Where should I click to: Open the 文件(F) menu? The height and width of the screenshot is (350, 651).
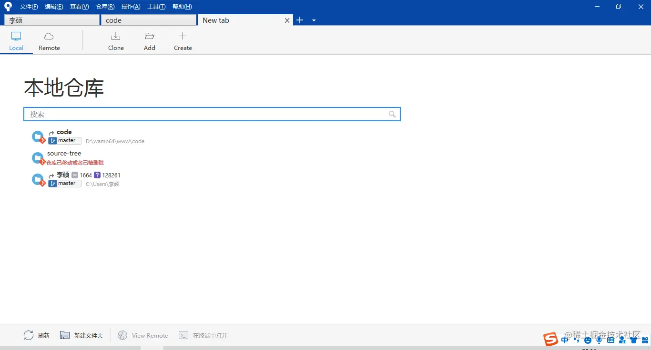29,7
